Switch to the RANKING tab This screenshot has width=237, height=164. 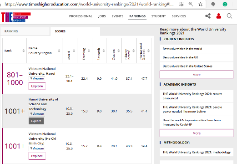point(25,31)
